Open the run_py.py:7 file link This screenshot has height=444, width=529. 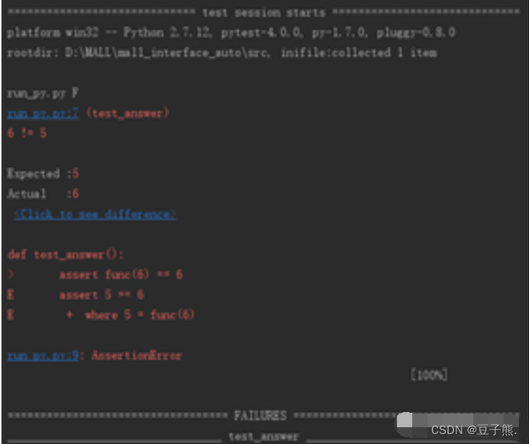(x=43, y=113)
